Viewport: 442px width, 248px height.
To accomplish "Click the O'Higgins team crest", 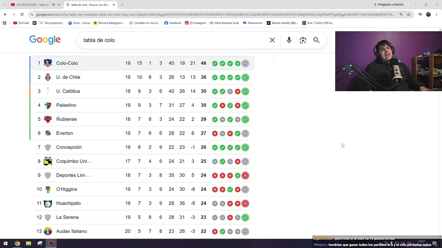I will pos(48,189).
